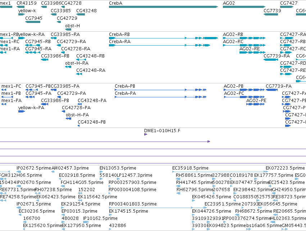Click the EK174515.5prime EST label

point(128,211)
